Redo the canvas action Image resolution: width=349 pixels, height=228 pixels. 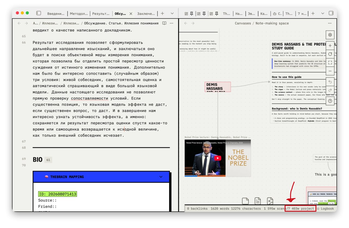pyautogui.click(x=330, y=90)
